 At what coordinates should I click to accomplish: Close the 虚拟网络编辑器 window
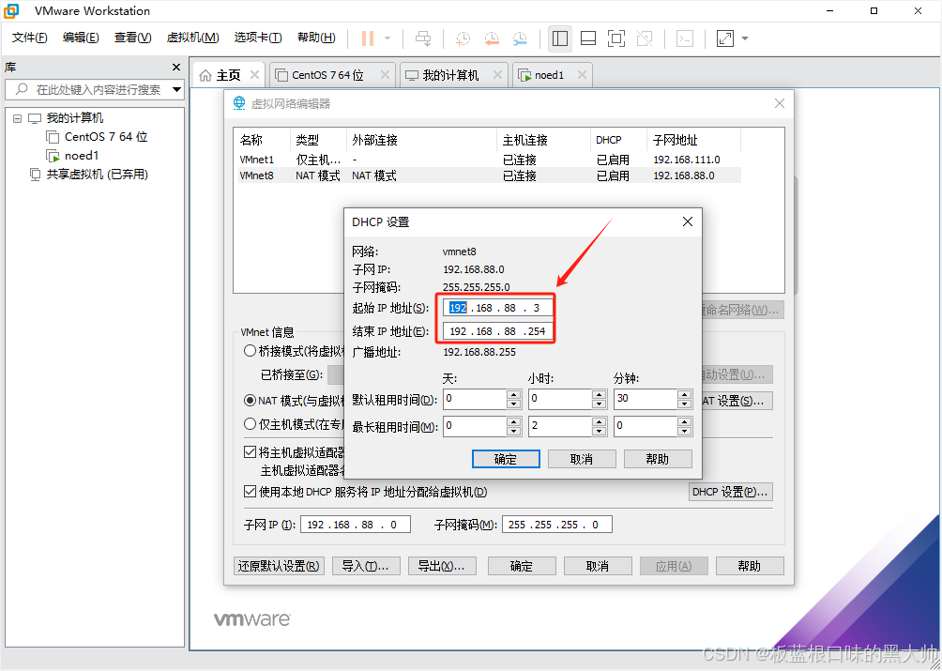click(x=780, y=103)
